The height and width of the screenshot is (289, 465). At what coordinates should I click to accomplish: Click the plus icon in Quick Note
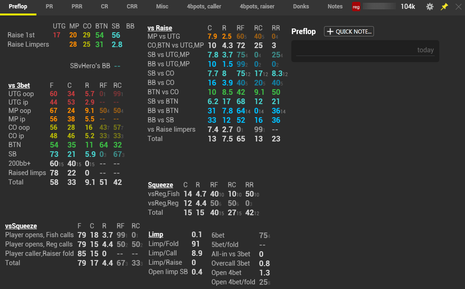coord(330,31)
